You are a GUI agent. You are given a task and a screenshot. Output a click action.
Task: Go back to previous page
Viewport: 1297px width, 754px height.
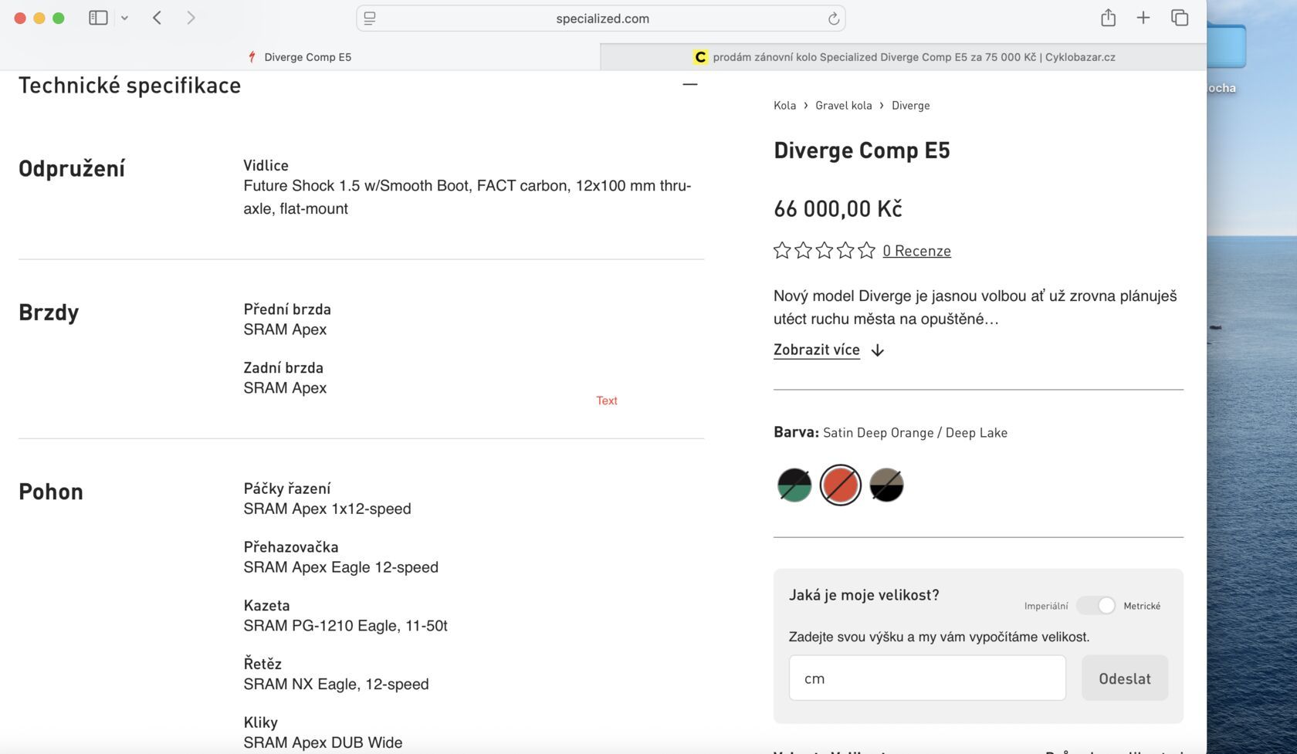(x=157, y=18)
